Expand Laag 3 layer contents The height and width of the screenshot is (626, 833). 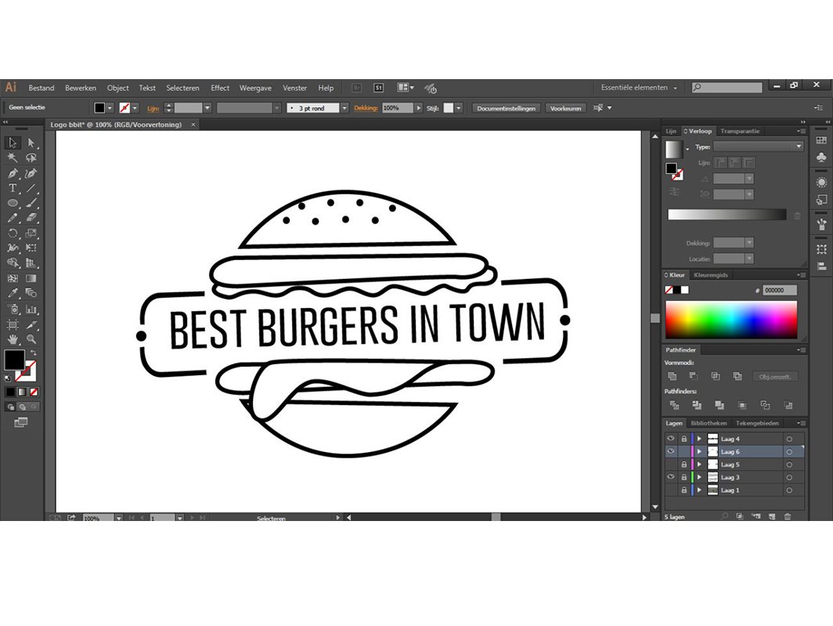pyautogui.click(x=700, y=477)
